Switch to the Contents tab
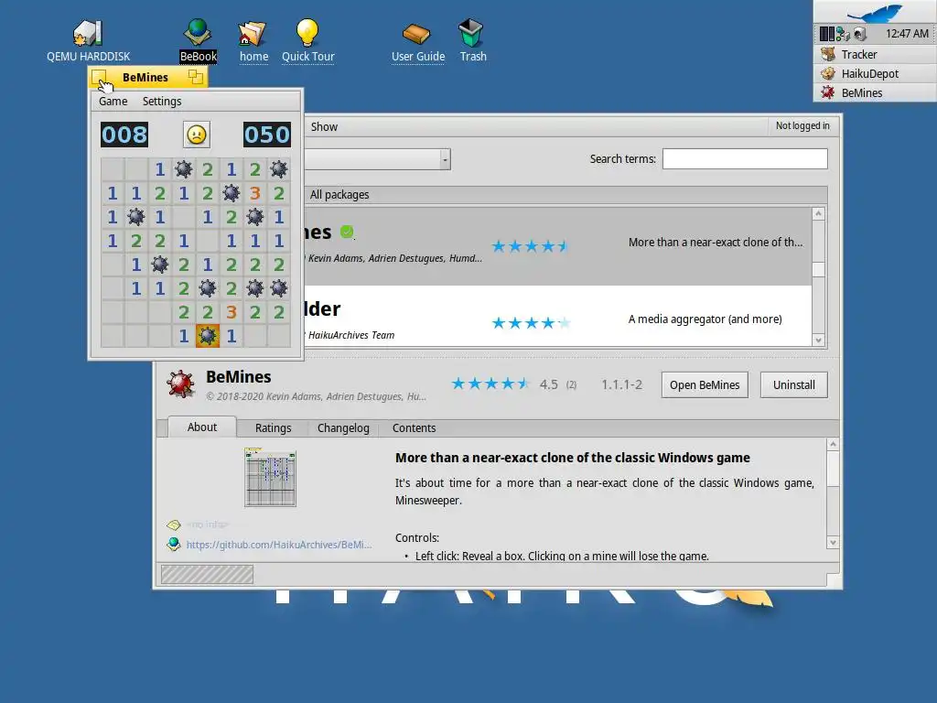The width and height of the screenshot is (937, 703). point(415,428)
